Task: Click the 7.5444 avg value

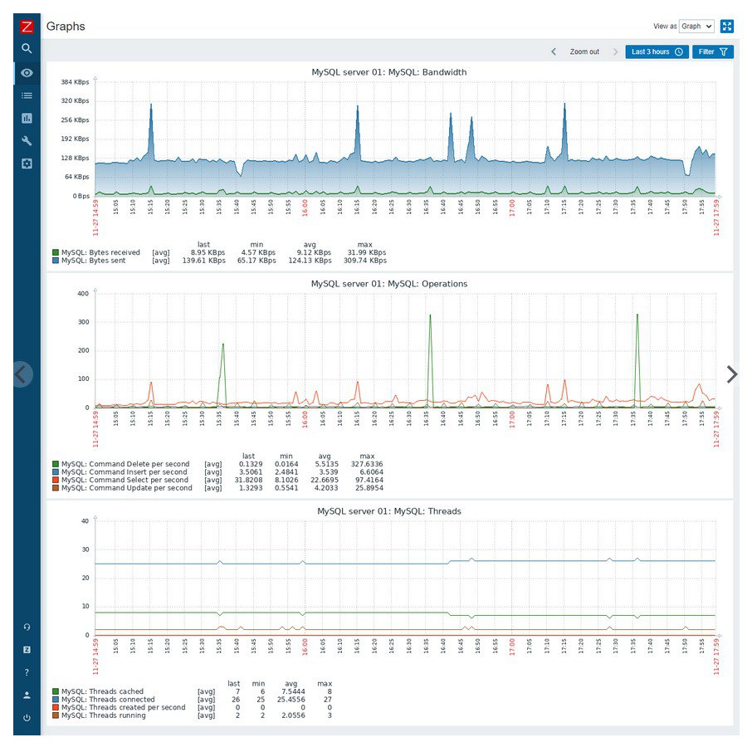Action: click(293, 691)
